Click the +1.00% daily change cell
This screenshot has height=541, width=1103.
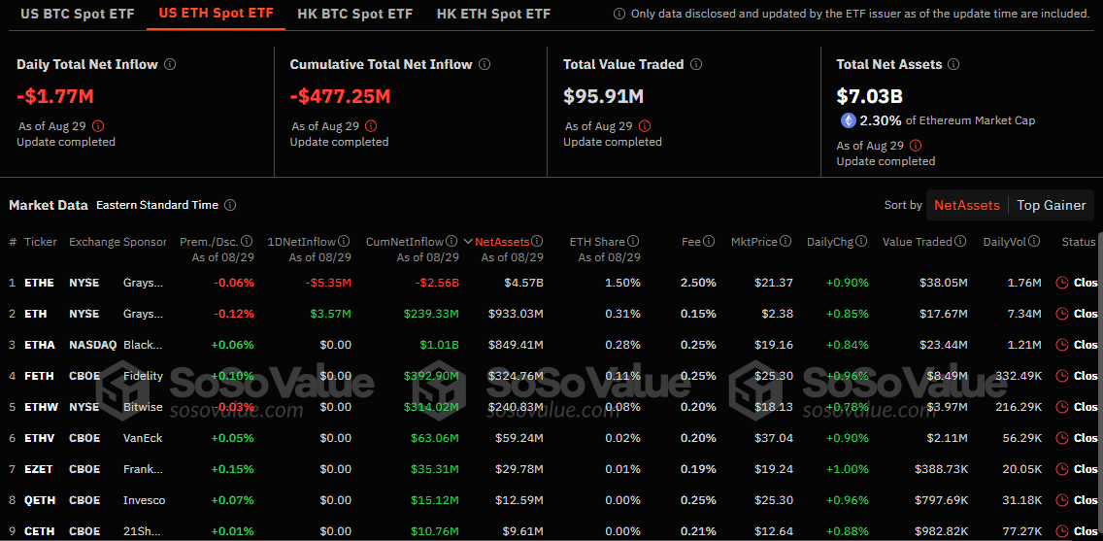click(847, 468)
